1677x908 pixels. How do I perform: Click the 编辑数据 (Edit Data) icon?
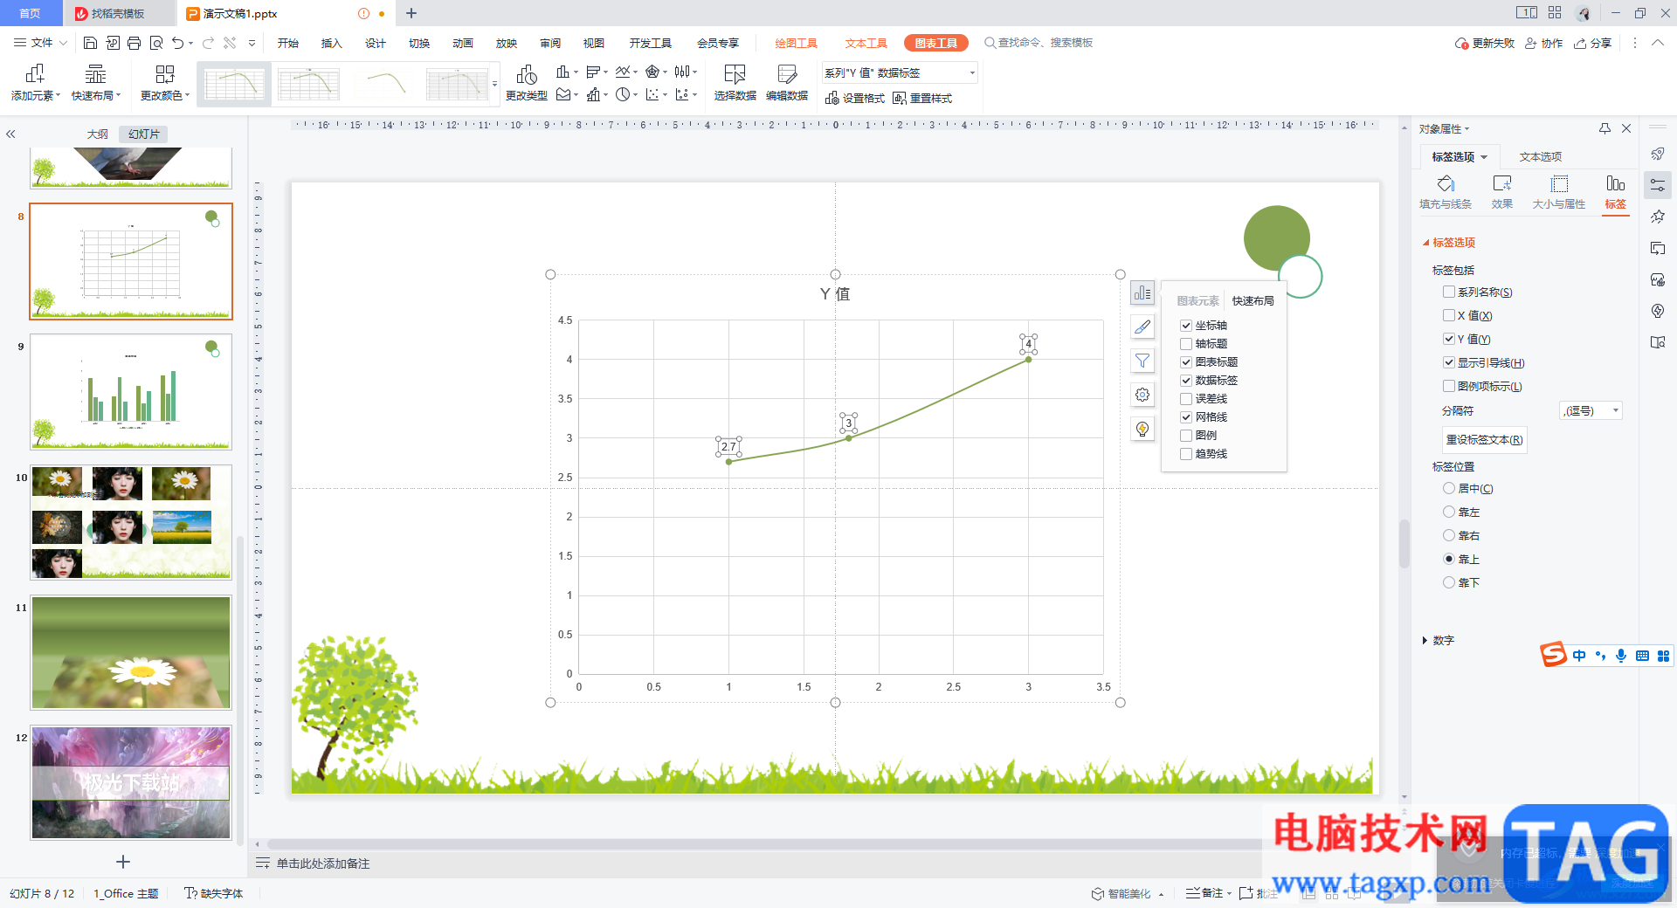pyautogui.click(x=787, y=83)
